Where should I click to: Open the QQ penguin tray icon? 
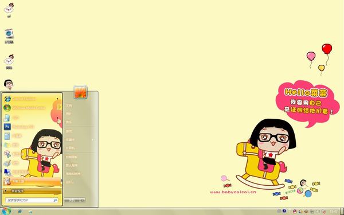pyautogui.click(x=295, y=212)
